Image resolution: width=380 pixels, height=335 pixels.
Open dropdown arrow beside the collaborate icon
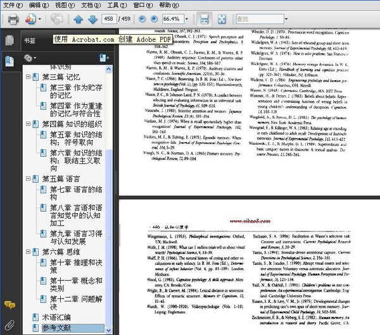(40, 19)
